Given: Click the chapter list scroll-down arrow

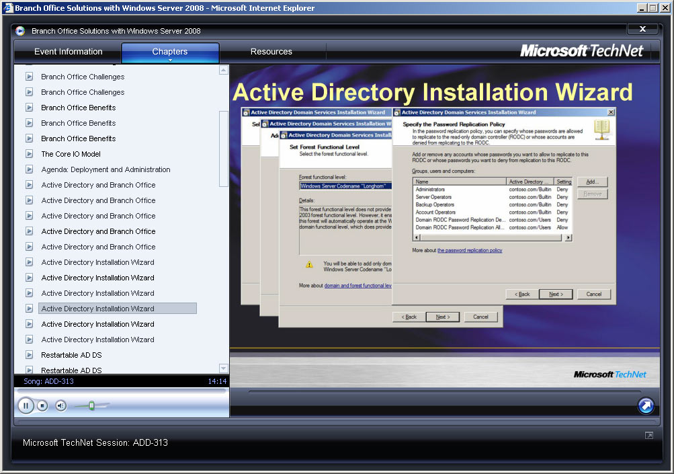Looking at the screenshot, I should click(224, 368).
